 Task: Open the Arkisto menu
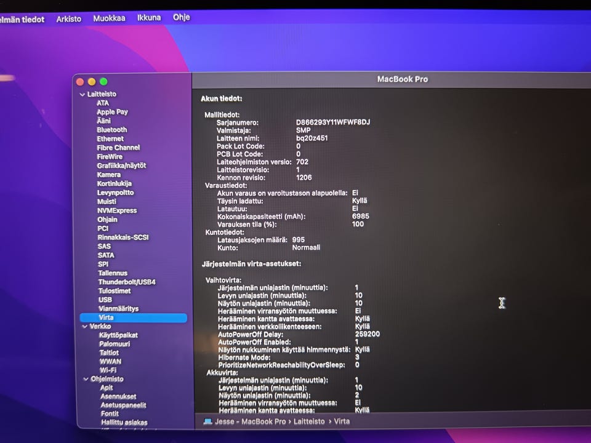click(x=68, y=19)
